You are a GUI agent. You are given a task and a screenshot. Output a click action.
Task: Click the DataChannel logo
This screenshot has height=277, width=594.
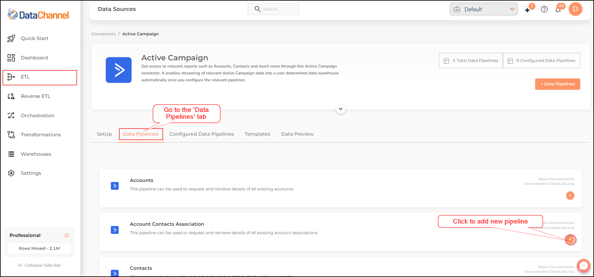pyautogui.click(x=38, y=15)
